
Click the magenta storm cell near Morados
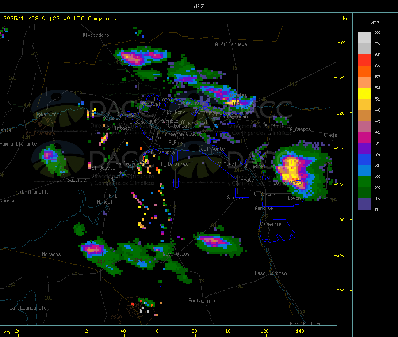(x=93, y=249)
